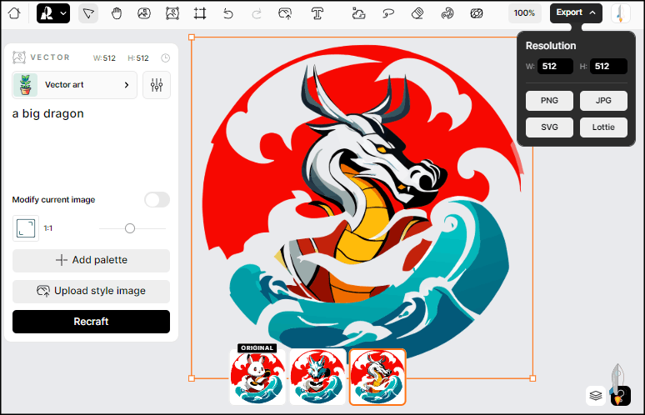Image resolution: width=645 pixels, height=415 pixels.
Task: Click Upload style image
Action: [91, 291]
